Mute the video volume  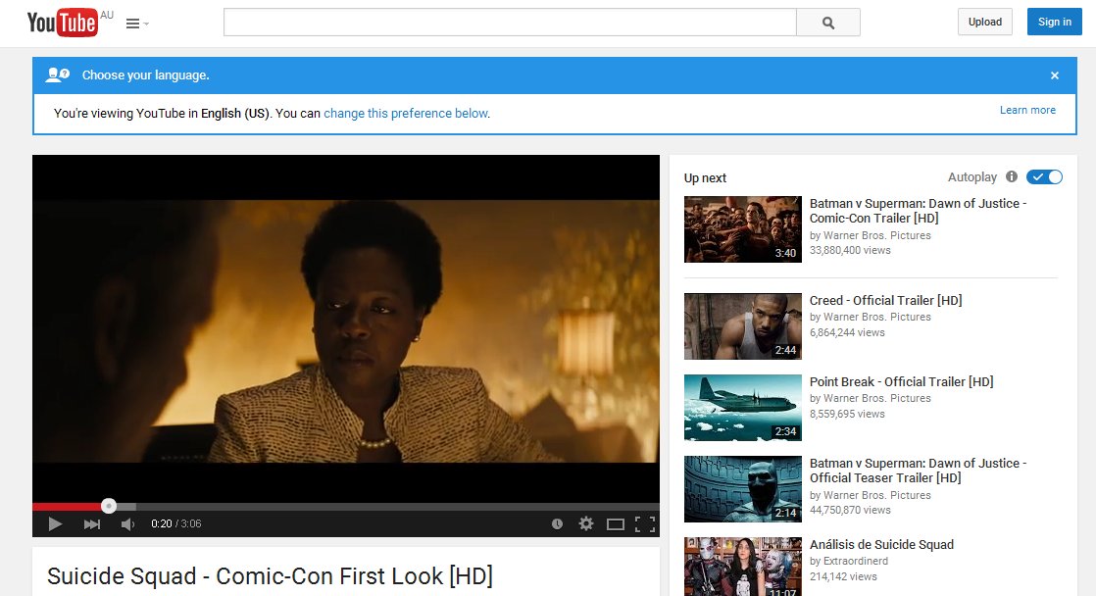click(127, 524)
